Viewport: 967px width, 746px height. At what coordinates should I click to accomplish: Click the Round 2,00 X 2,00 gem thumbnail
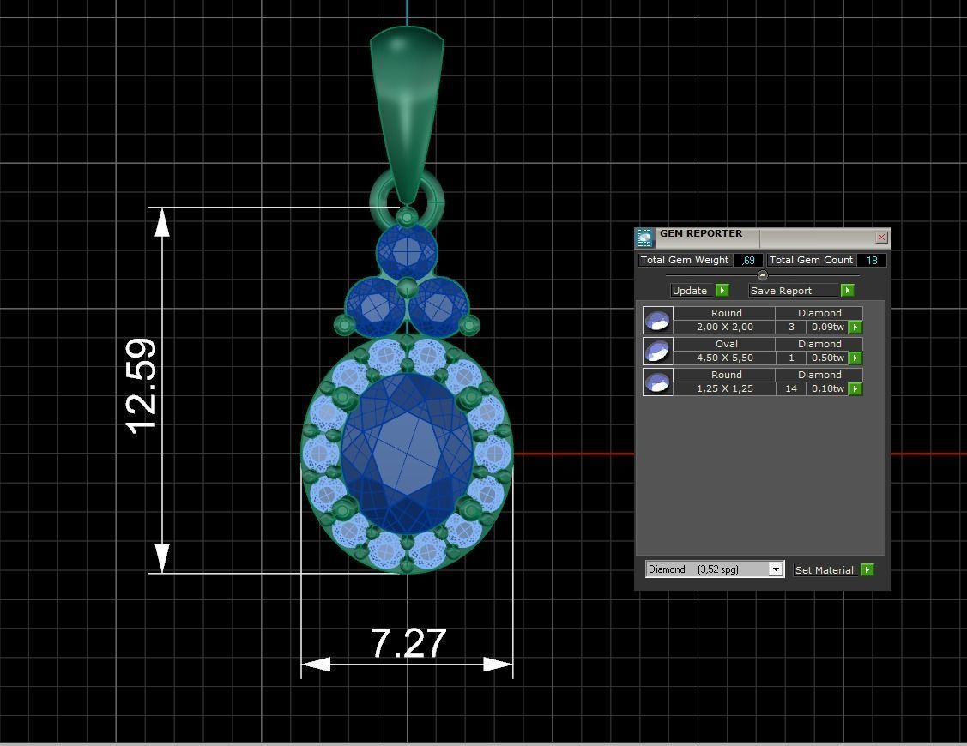point(657,320)
